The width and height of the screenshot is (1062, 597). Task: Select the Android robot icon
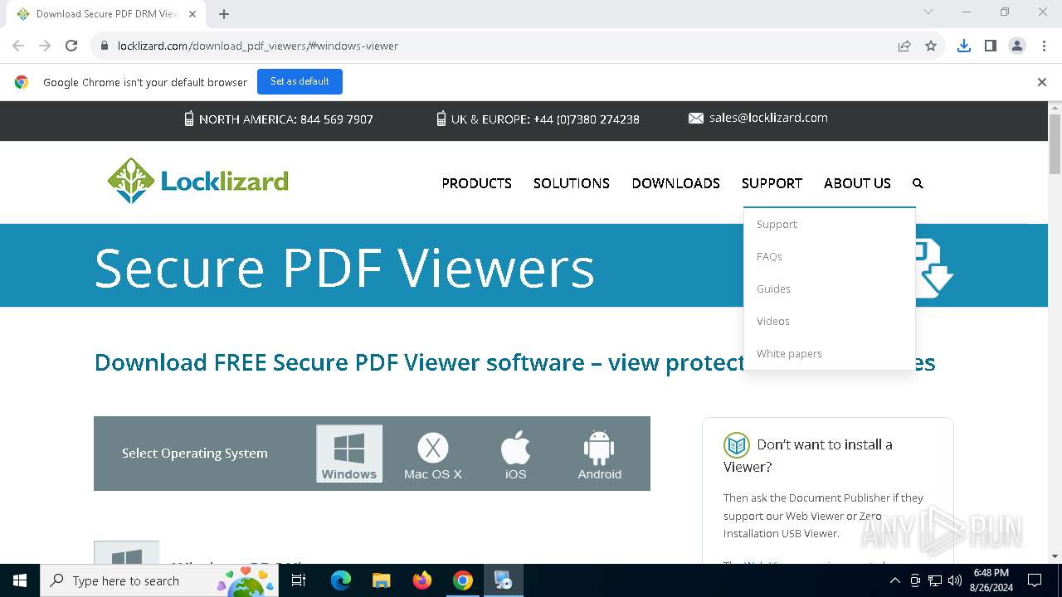pos(599,456)
